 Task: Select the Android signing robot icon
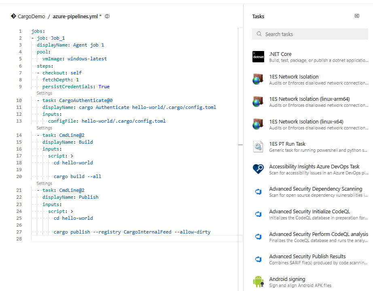click(x=258, y=281)
